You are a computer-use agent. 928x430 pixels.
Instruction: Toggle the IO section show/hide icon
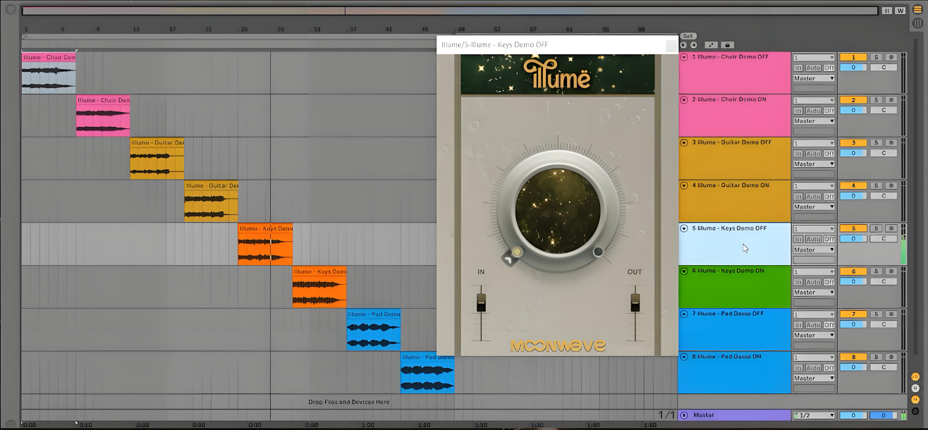(x=916, y=376)
